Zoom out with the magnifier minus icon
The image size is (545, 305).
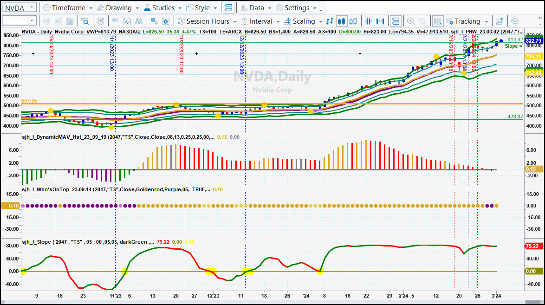pos(422,21)
